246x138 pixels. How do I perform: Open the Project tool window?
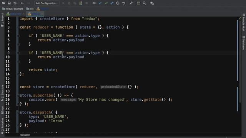tap(2, 20)
